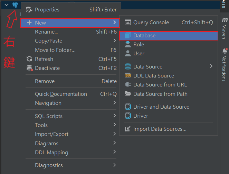Click the DDL Data Source icon

pos(128,76)
